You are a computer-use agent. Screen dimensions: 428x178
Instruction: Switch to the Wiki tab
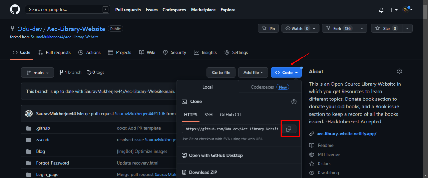147,52
